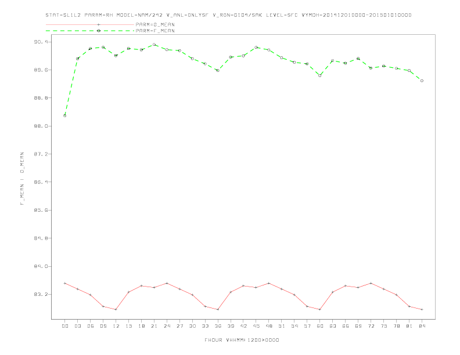460x355 pixels.
Task: Click the chart title starting with STAT=SL1L2
Action: [x=228, y=15]
